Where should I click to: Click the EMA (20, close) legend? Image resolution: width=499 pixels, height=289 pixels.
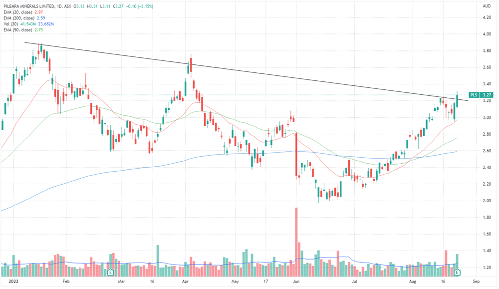[x=23, y=12]
